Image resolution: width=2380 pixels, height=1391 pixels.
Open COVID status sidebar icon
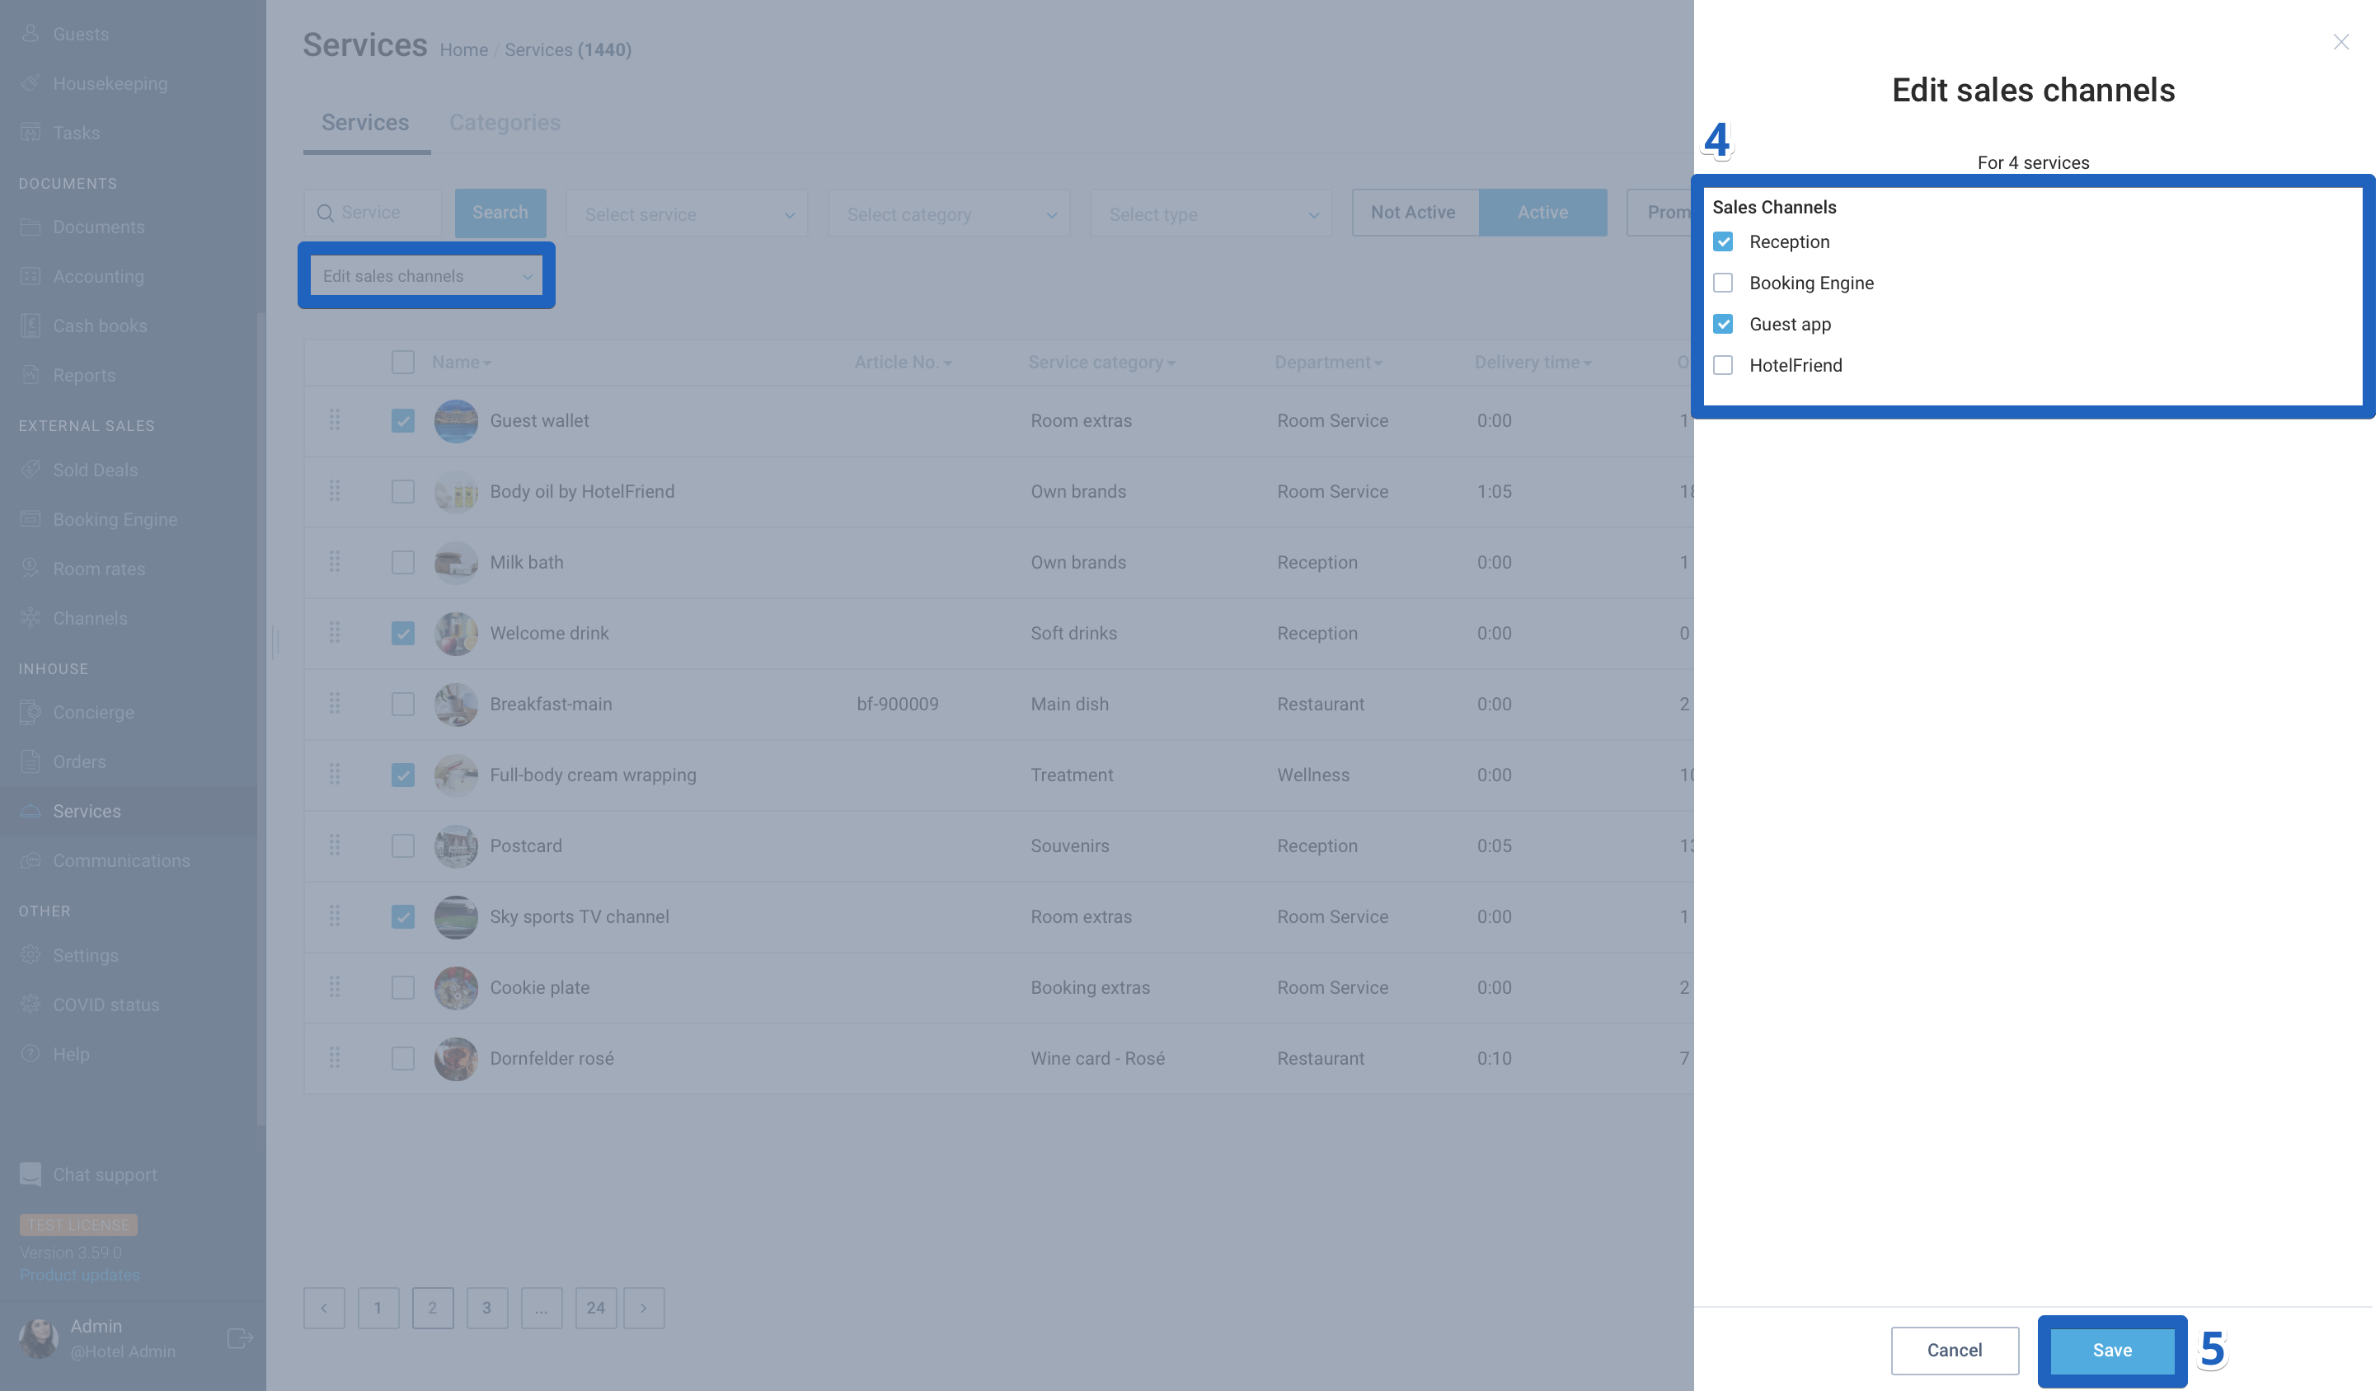tap(31, 1004)
